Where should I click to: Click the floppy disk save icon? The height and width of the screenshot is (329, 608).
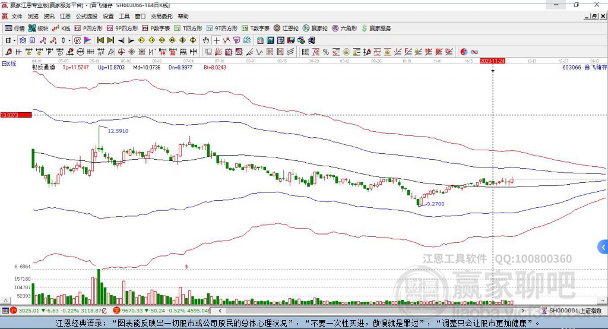(x=291, y=40)
